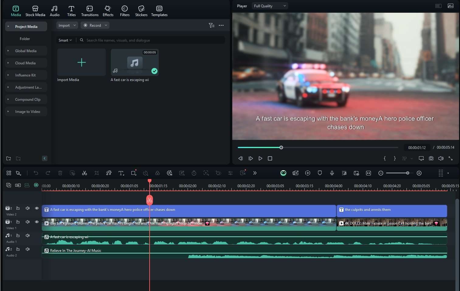
Task: Select the 'A fast car is escaping' audio thumbnail
Action: point(135,62)
